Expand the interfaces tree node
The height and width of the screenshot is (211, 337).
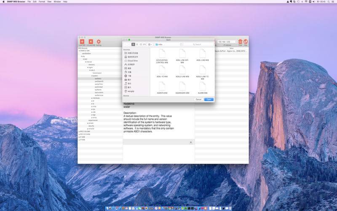point(92,98)
